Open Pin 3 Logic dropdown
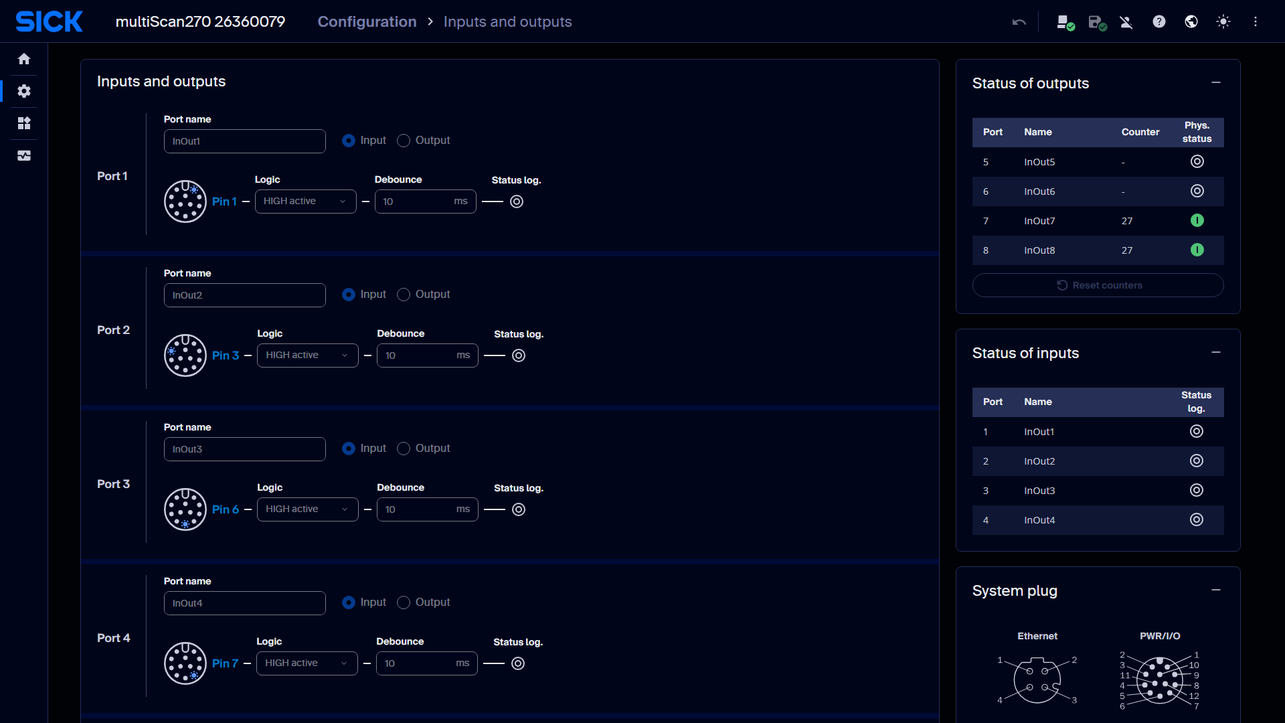 [x=308, y=355]
